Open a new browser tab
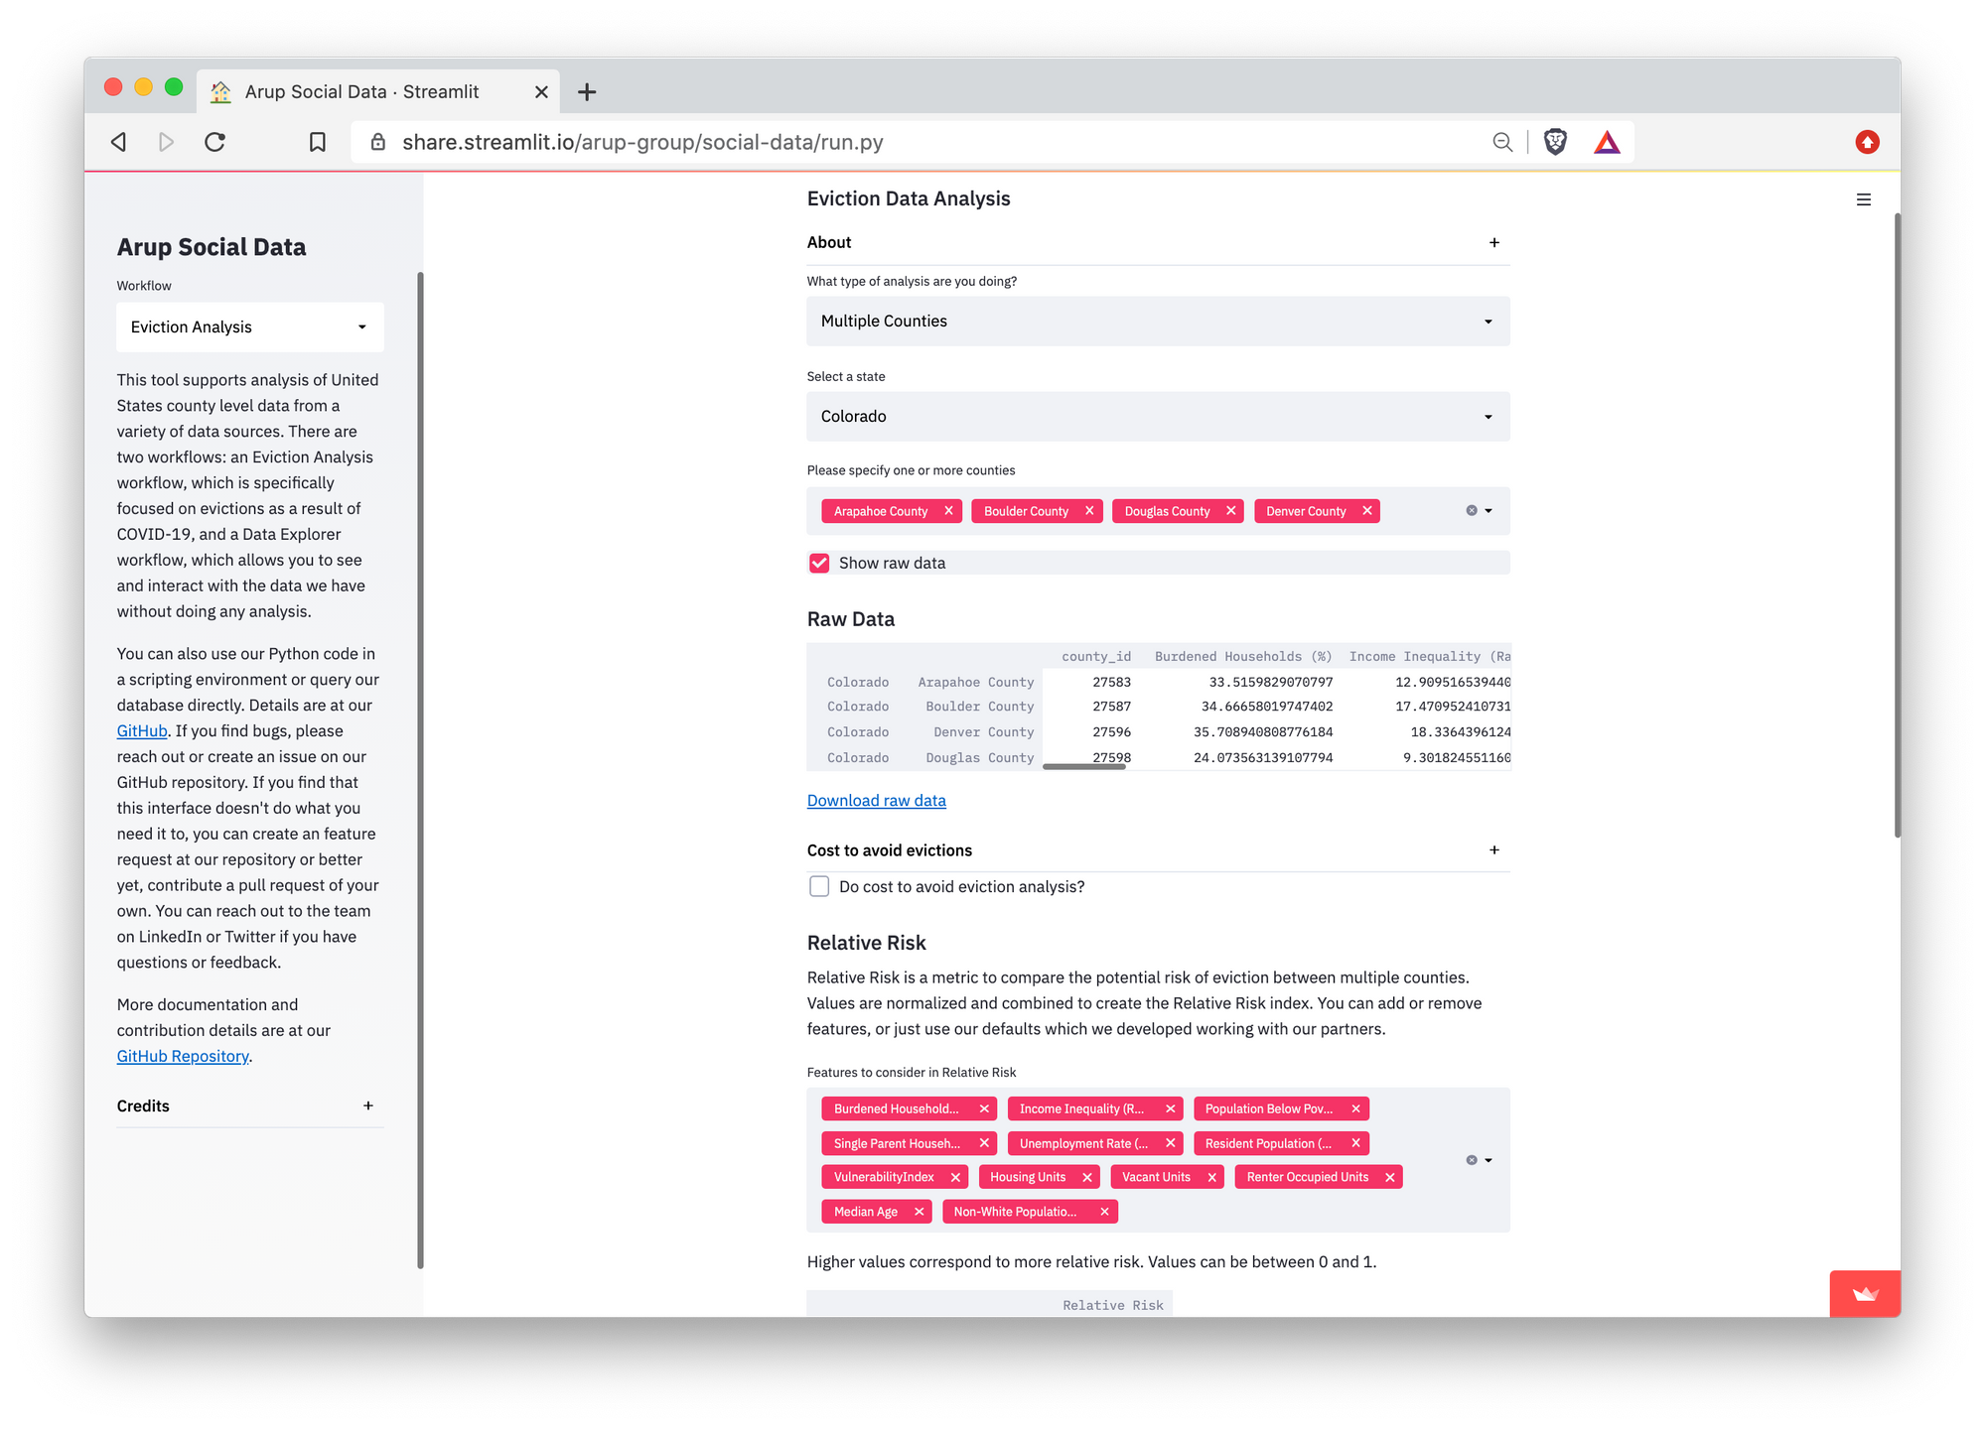Viewport: 1986px width, 1430px height. 587,92
